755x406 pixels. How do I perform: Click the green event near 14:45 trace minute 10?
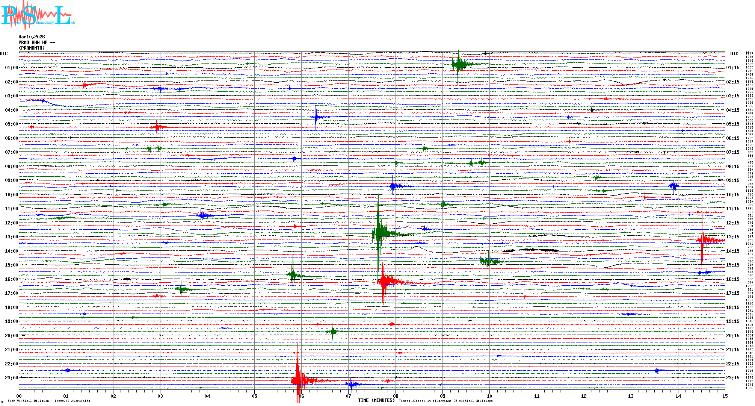pos(488,261)
